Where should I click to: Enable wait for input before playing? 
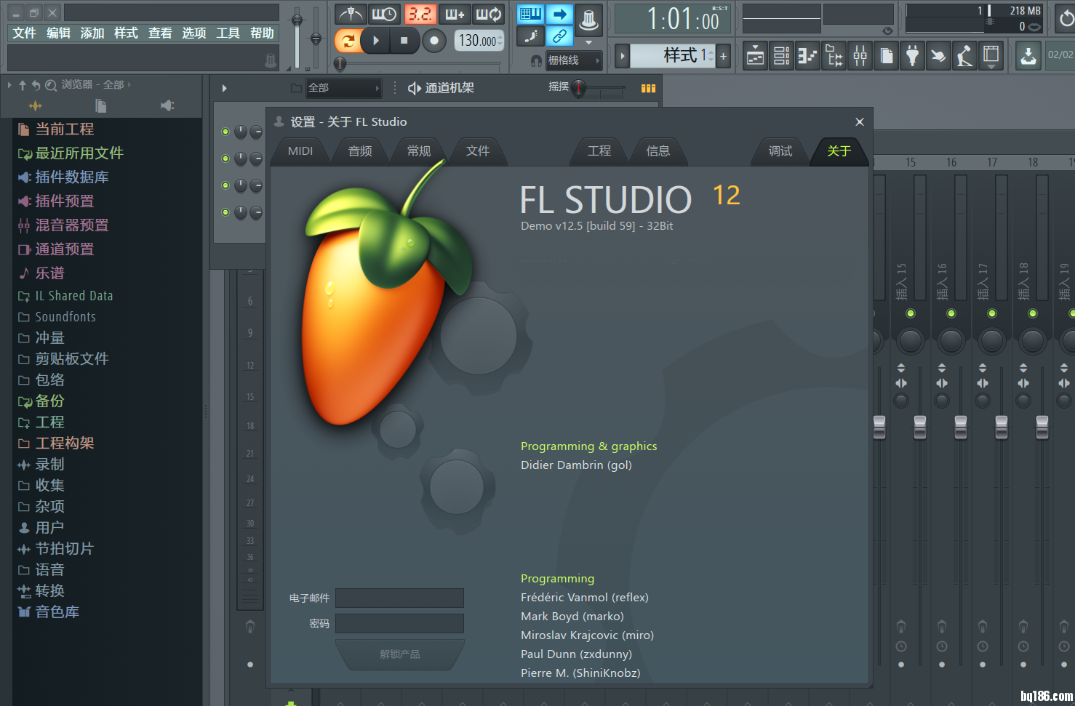(x=384, y=14)
